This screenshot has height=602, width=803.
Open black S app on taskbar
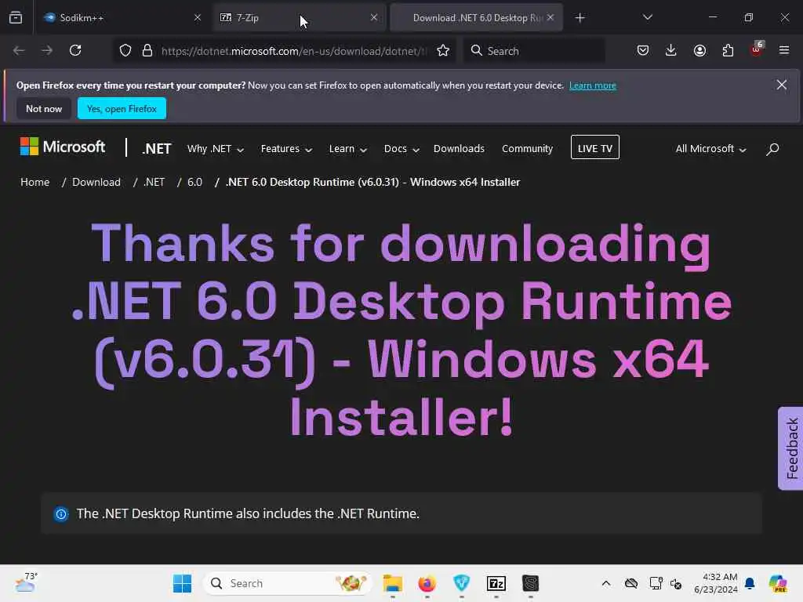click(531, 583)
